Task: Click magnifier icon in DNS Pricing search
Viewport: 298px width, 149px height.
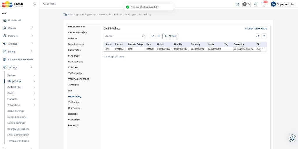Action: click(x=144, y=36)
